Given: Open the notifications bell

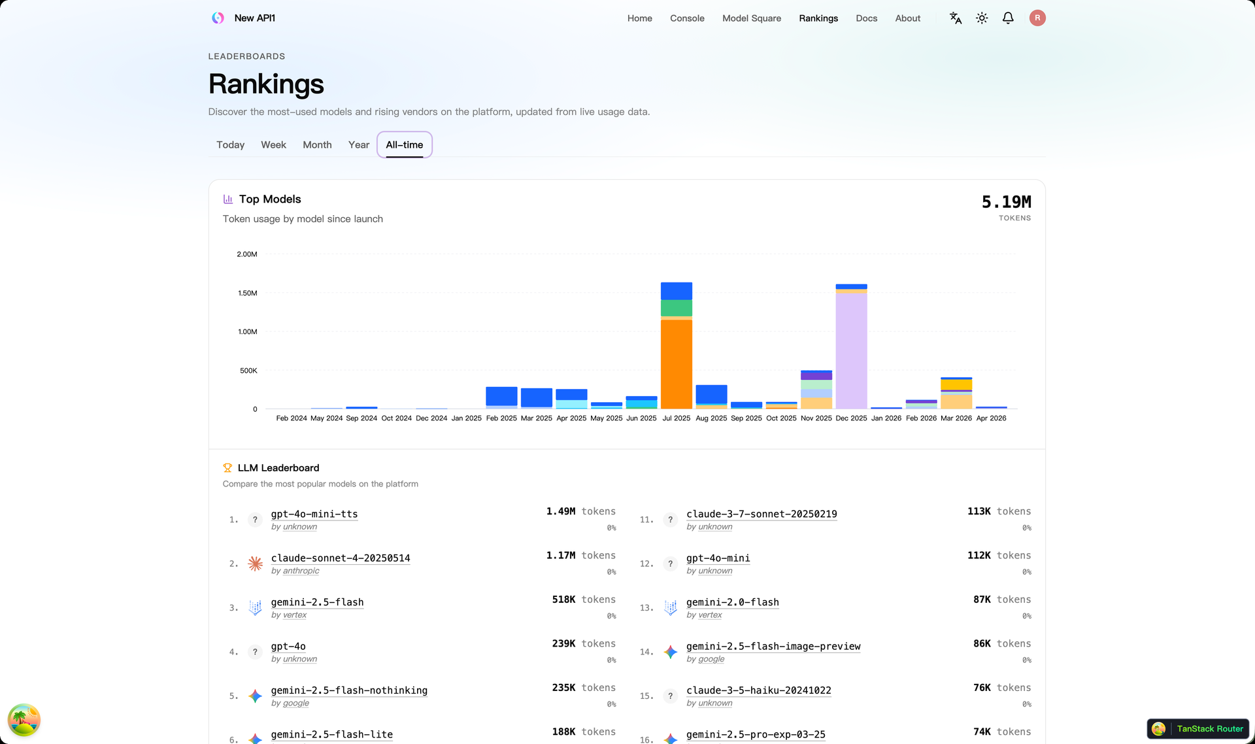Looking at the screenshot, I should pyautogui.click(x=1008, y=18).
